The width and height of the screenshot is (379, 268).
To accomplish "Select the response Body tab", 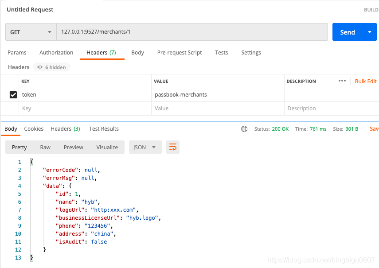I will tap(11, 129).
